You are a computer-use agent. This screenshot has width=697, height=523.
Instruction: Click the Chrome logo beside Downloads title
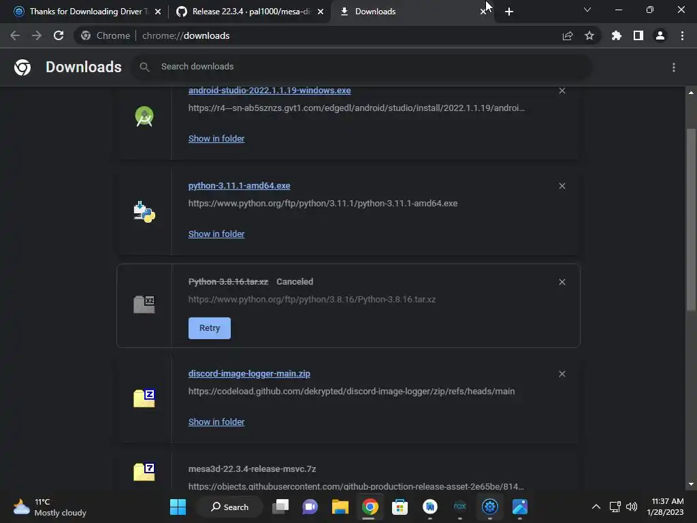coord(22,67)
